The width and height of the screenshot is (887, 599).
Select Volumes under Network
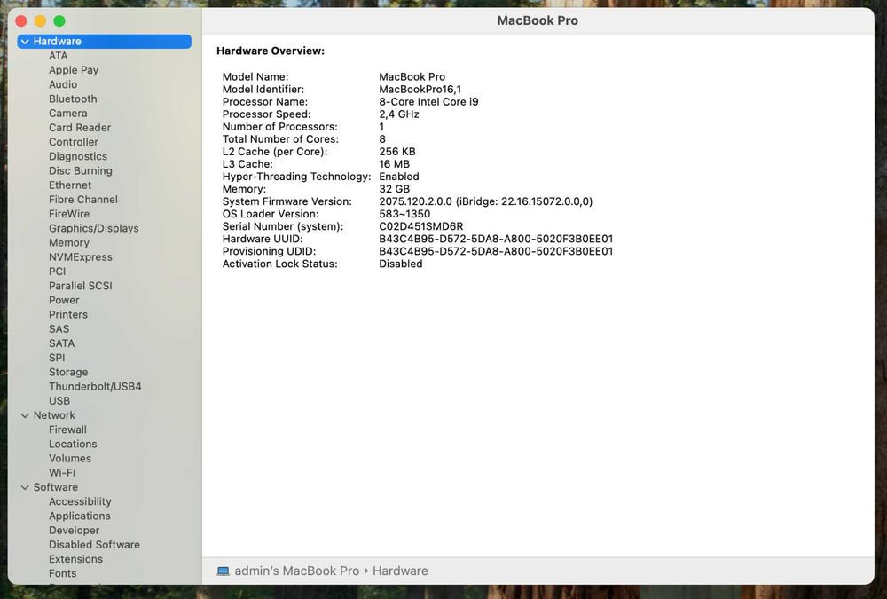(x=70, y=459)
